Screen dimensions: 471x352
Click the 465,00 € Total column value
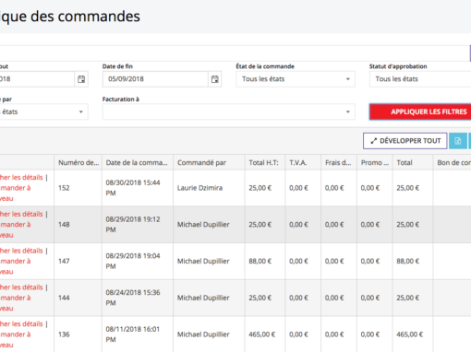410,334
